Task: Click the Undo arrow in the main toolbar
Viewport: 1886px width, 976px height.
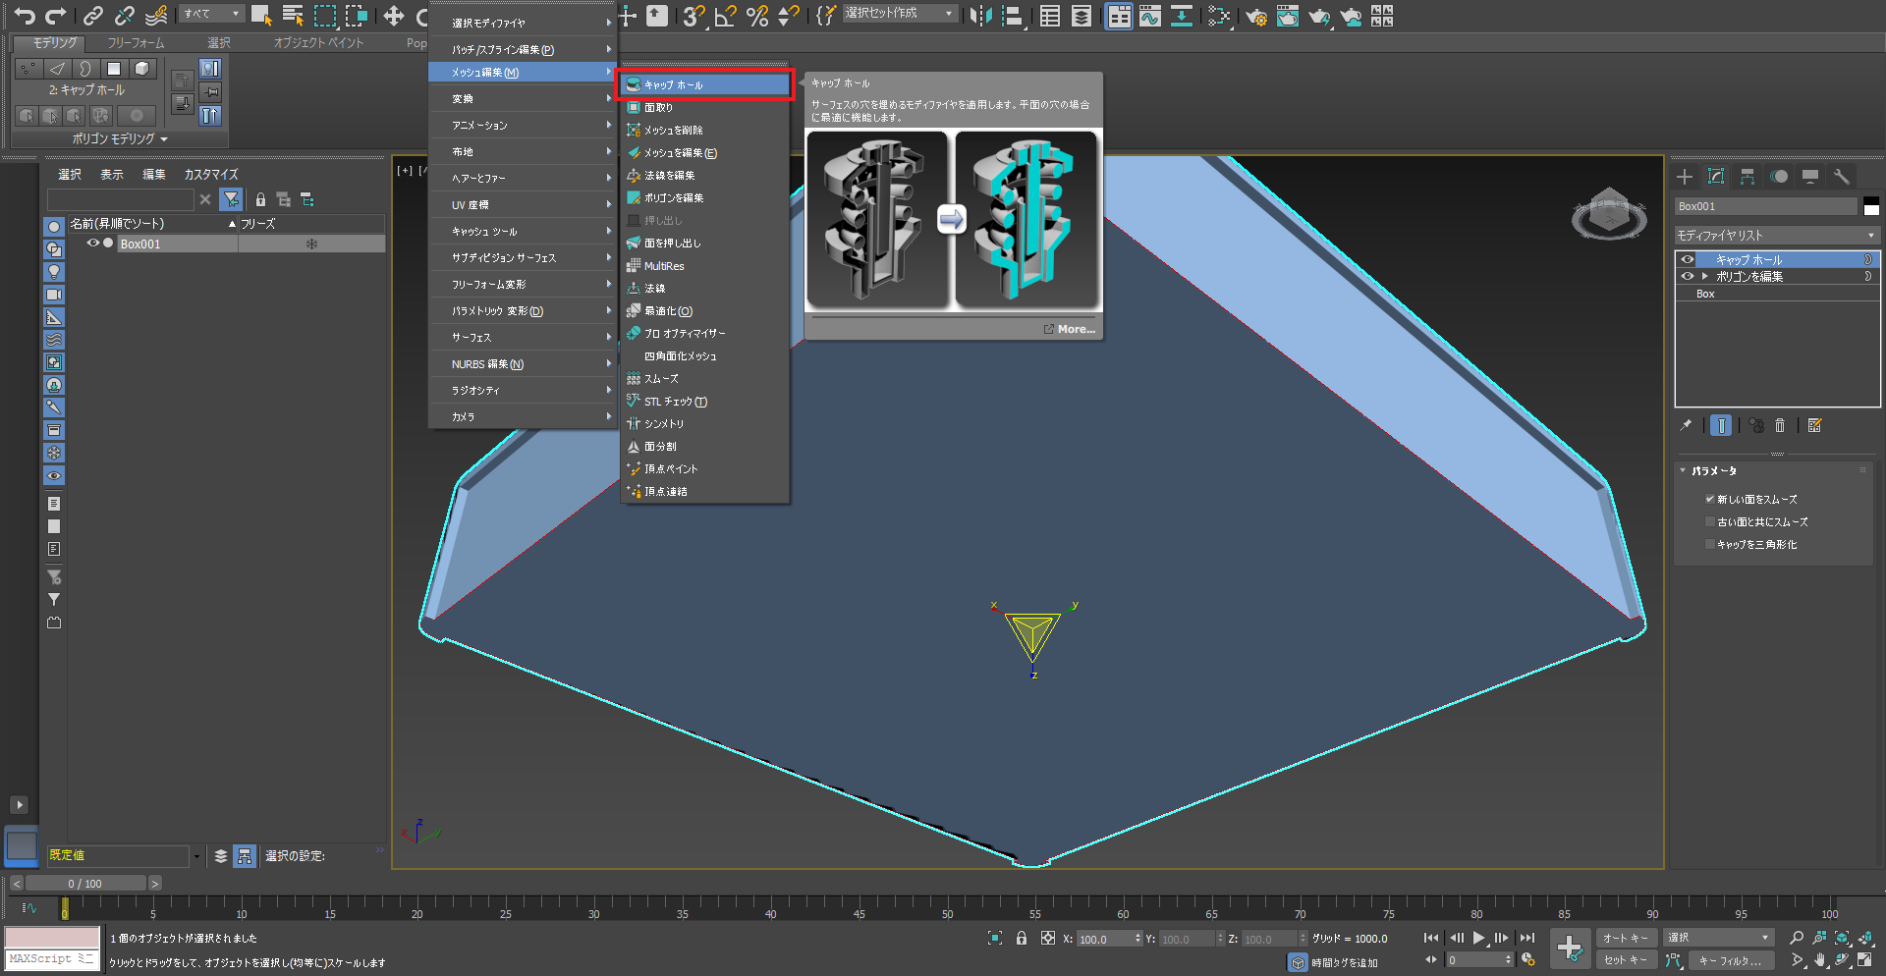Action: 25,16
